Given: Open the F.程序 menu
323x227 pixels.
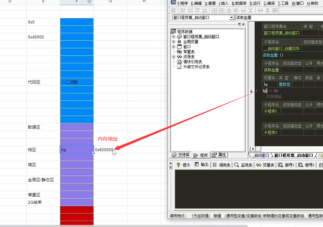Looking at the screenshot, I should point(183,3).
